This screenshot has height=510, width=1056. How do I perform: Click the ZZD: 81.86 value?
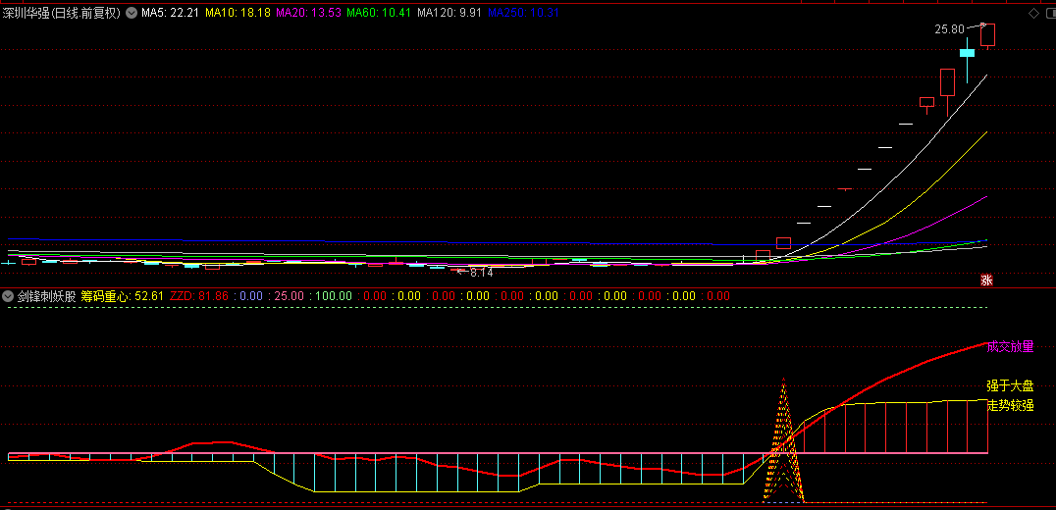[x=199, y=296]
